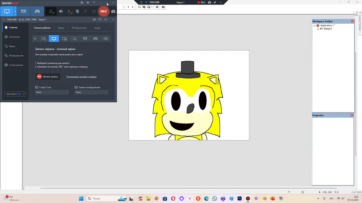
Task: Collapse the Bandicam panel with chevron
Action: click(x=113, y=19)
